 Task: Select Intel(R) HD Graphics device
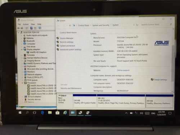(38, 52)
